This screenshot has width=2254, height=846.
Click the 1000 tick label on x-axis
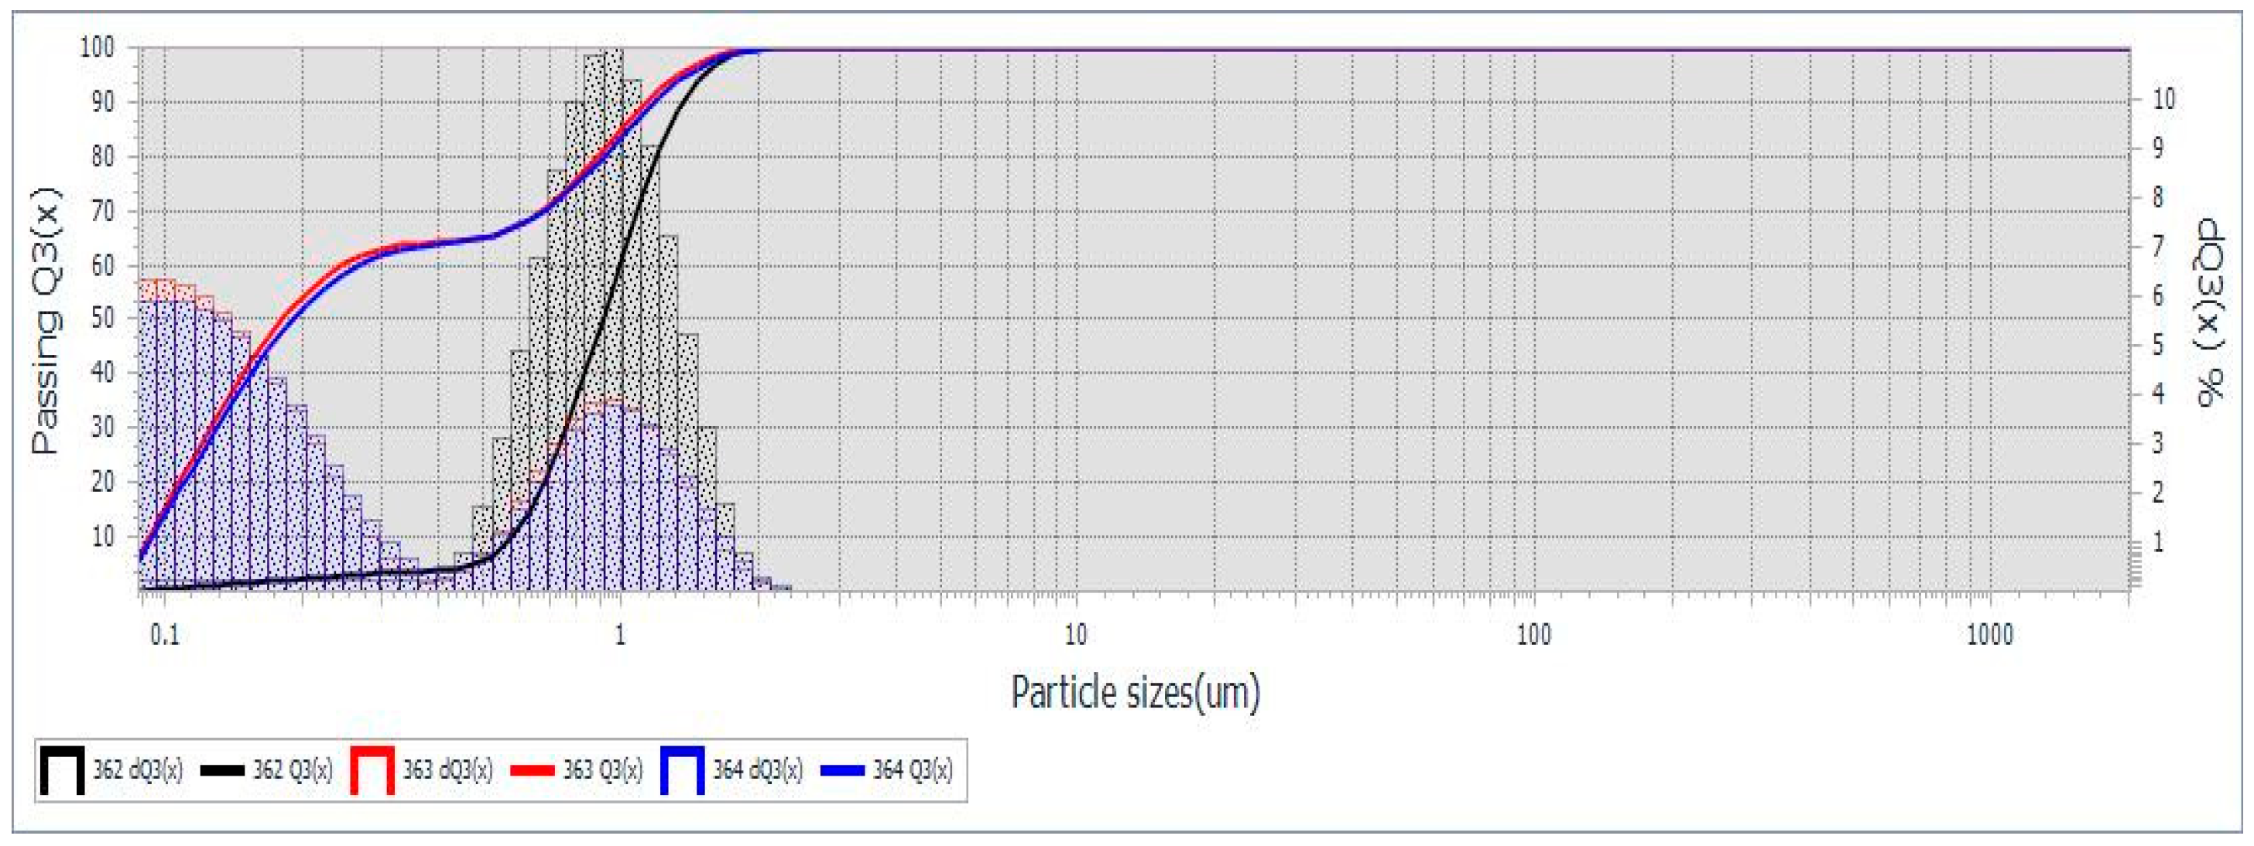(1989, 634)
